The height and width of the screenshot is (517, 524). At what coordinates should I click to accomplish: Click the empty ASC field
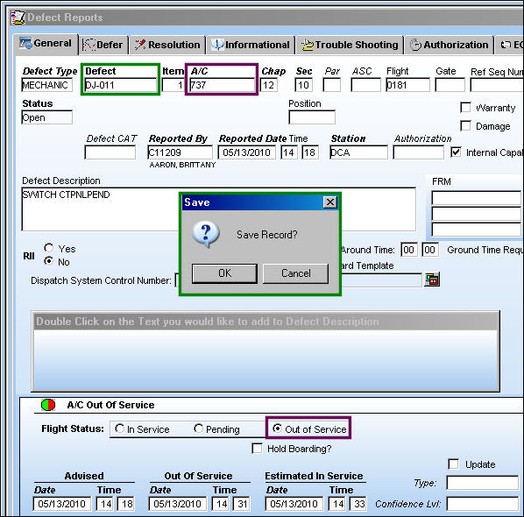pos(365,85)
